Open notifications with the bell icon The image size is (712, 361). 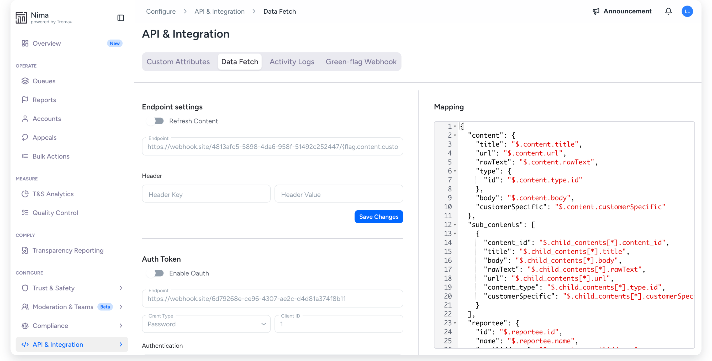(668, 11)
